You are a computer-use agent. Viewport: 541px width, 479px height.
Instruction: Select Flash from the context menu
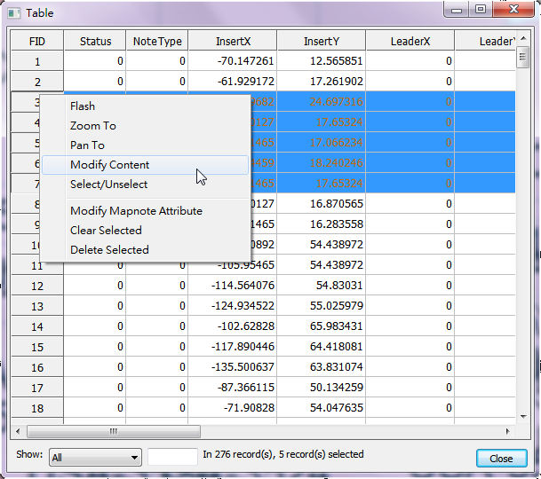(x=83, y=106)
